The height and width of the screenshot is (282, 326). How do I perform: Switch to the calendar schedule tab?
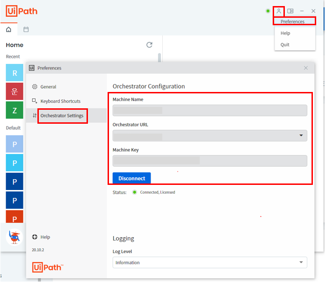coord(26,29)
